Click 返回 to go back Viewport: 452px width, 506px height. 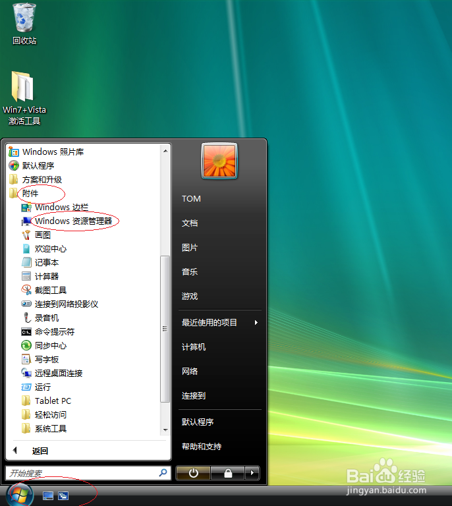click(x=40, y=451)
